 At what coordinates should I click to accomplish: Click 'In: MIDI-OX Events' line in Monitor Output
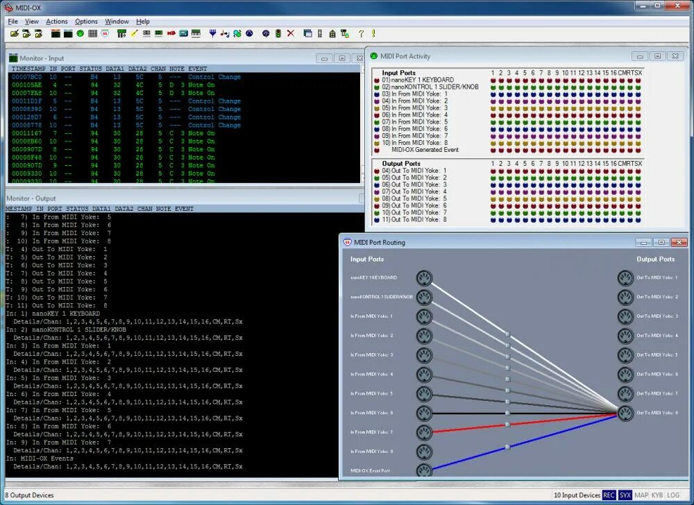[x=40, y=458]
